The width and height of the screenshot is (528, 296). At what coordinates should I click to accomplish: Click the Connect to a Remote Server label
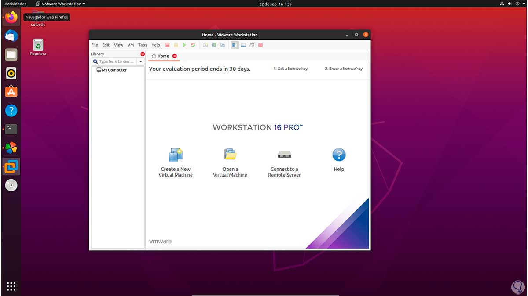coord(285,172)
